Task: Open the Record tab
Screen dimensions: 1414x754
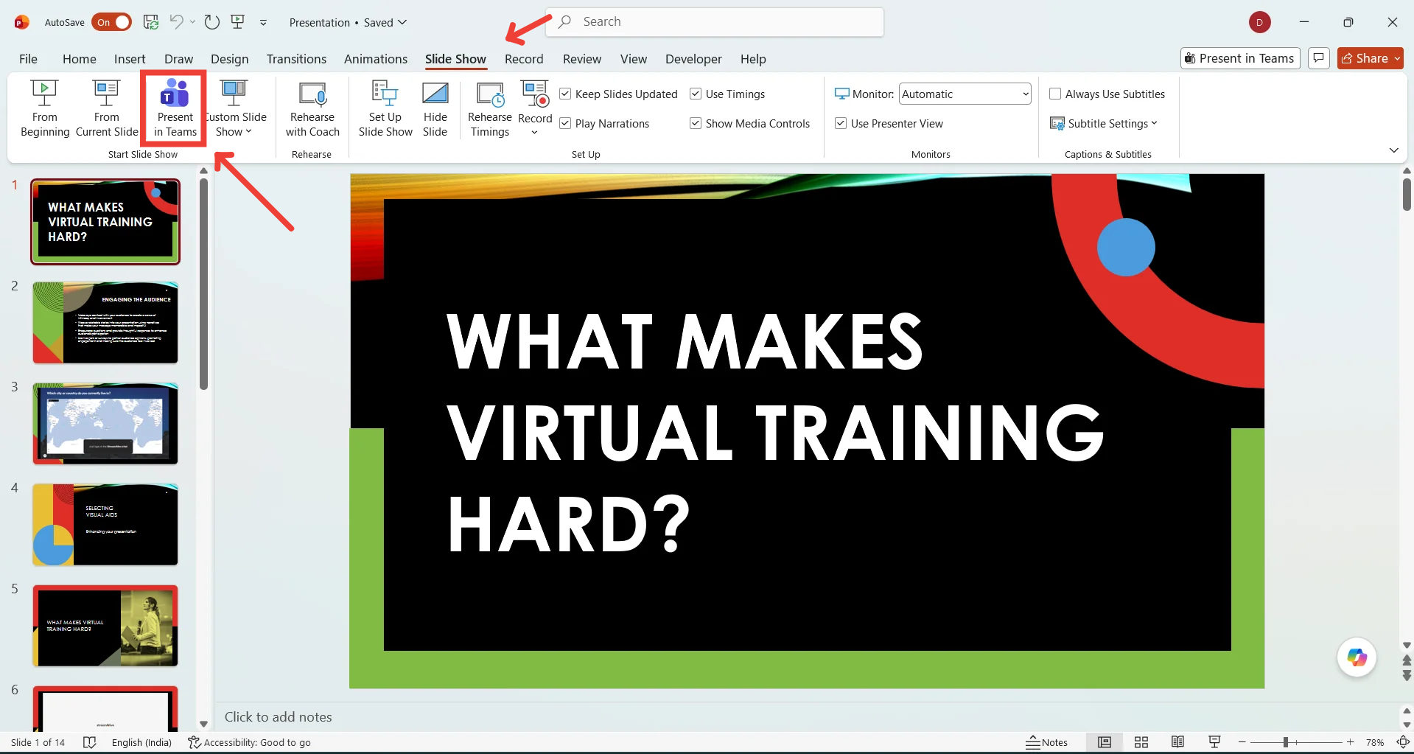Action: click(524, 59)
